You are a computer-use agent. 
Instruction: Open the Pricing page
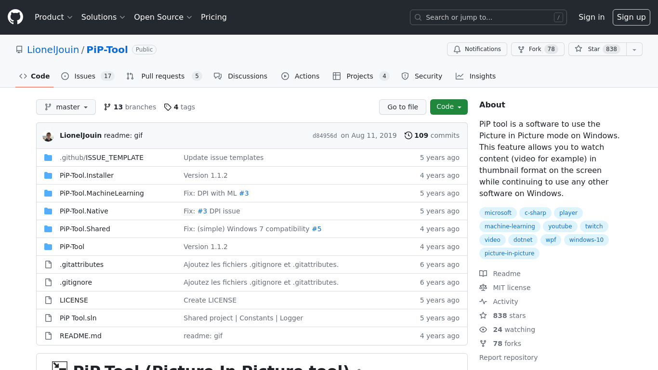click(214, 17)
